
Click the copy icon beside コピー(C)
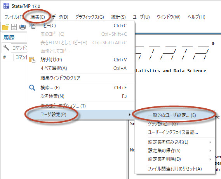(x=32, y=26)
